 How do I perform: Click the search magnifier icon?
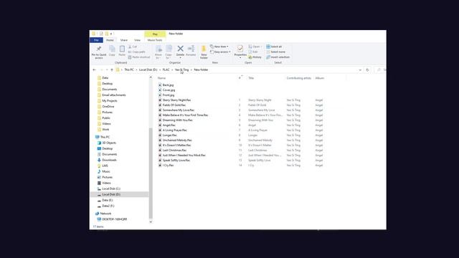pyautogui.click(x=379, y=70)
